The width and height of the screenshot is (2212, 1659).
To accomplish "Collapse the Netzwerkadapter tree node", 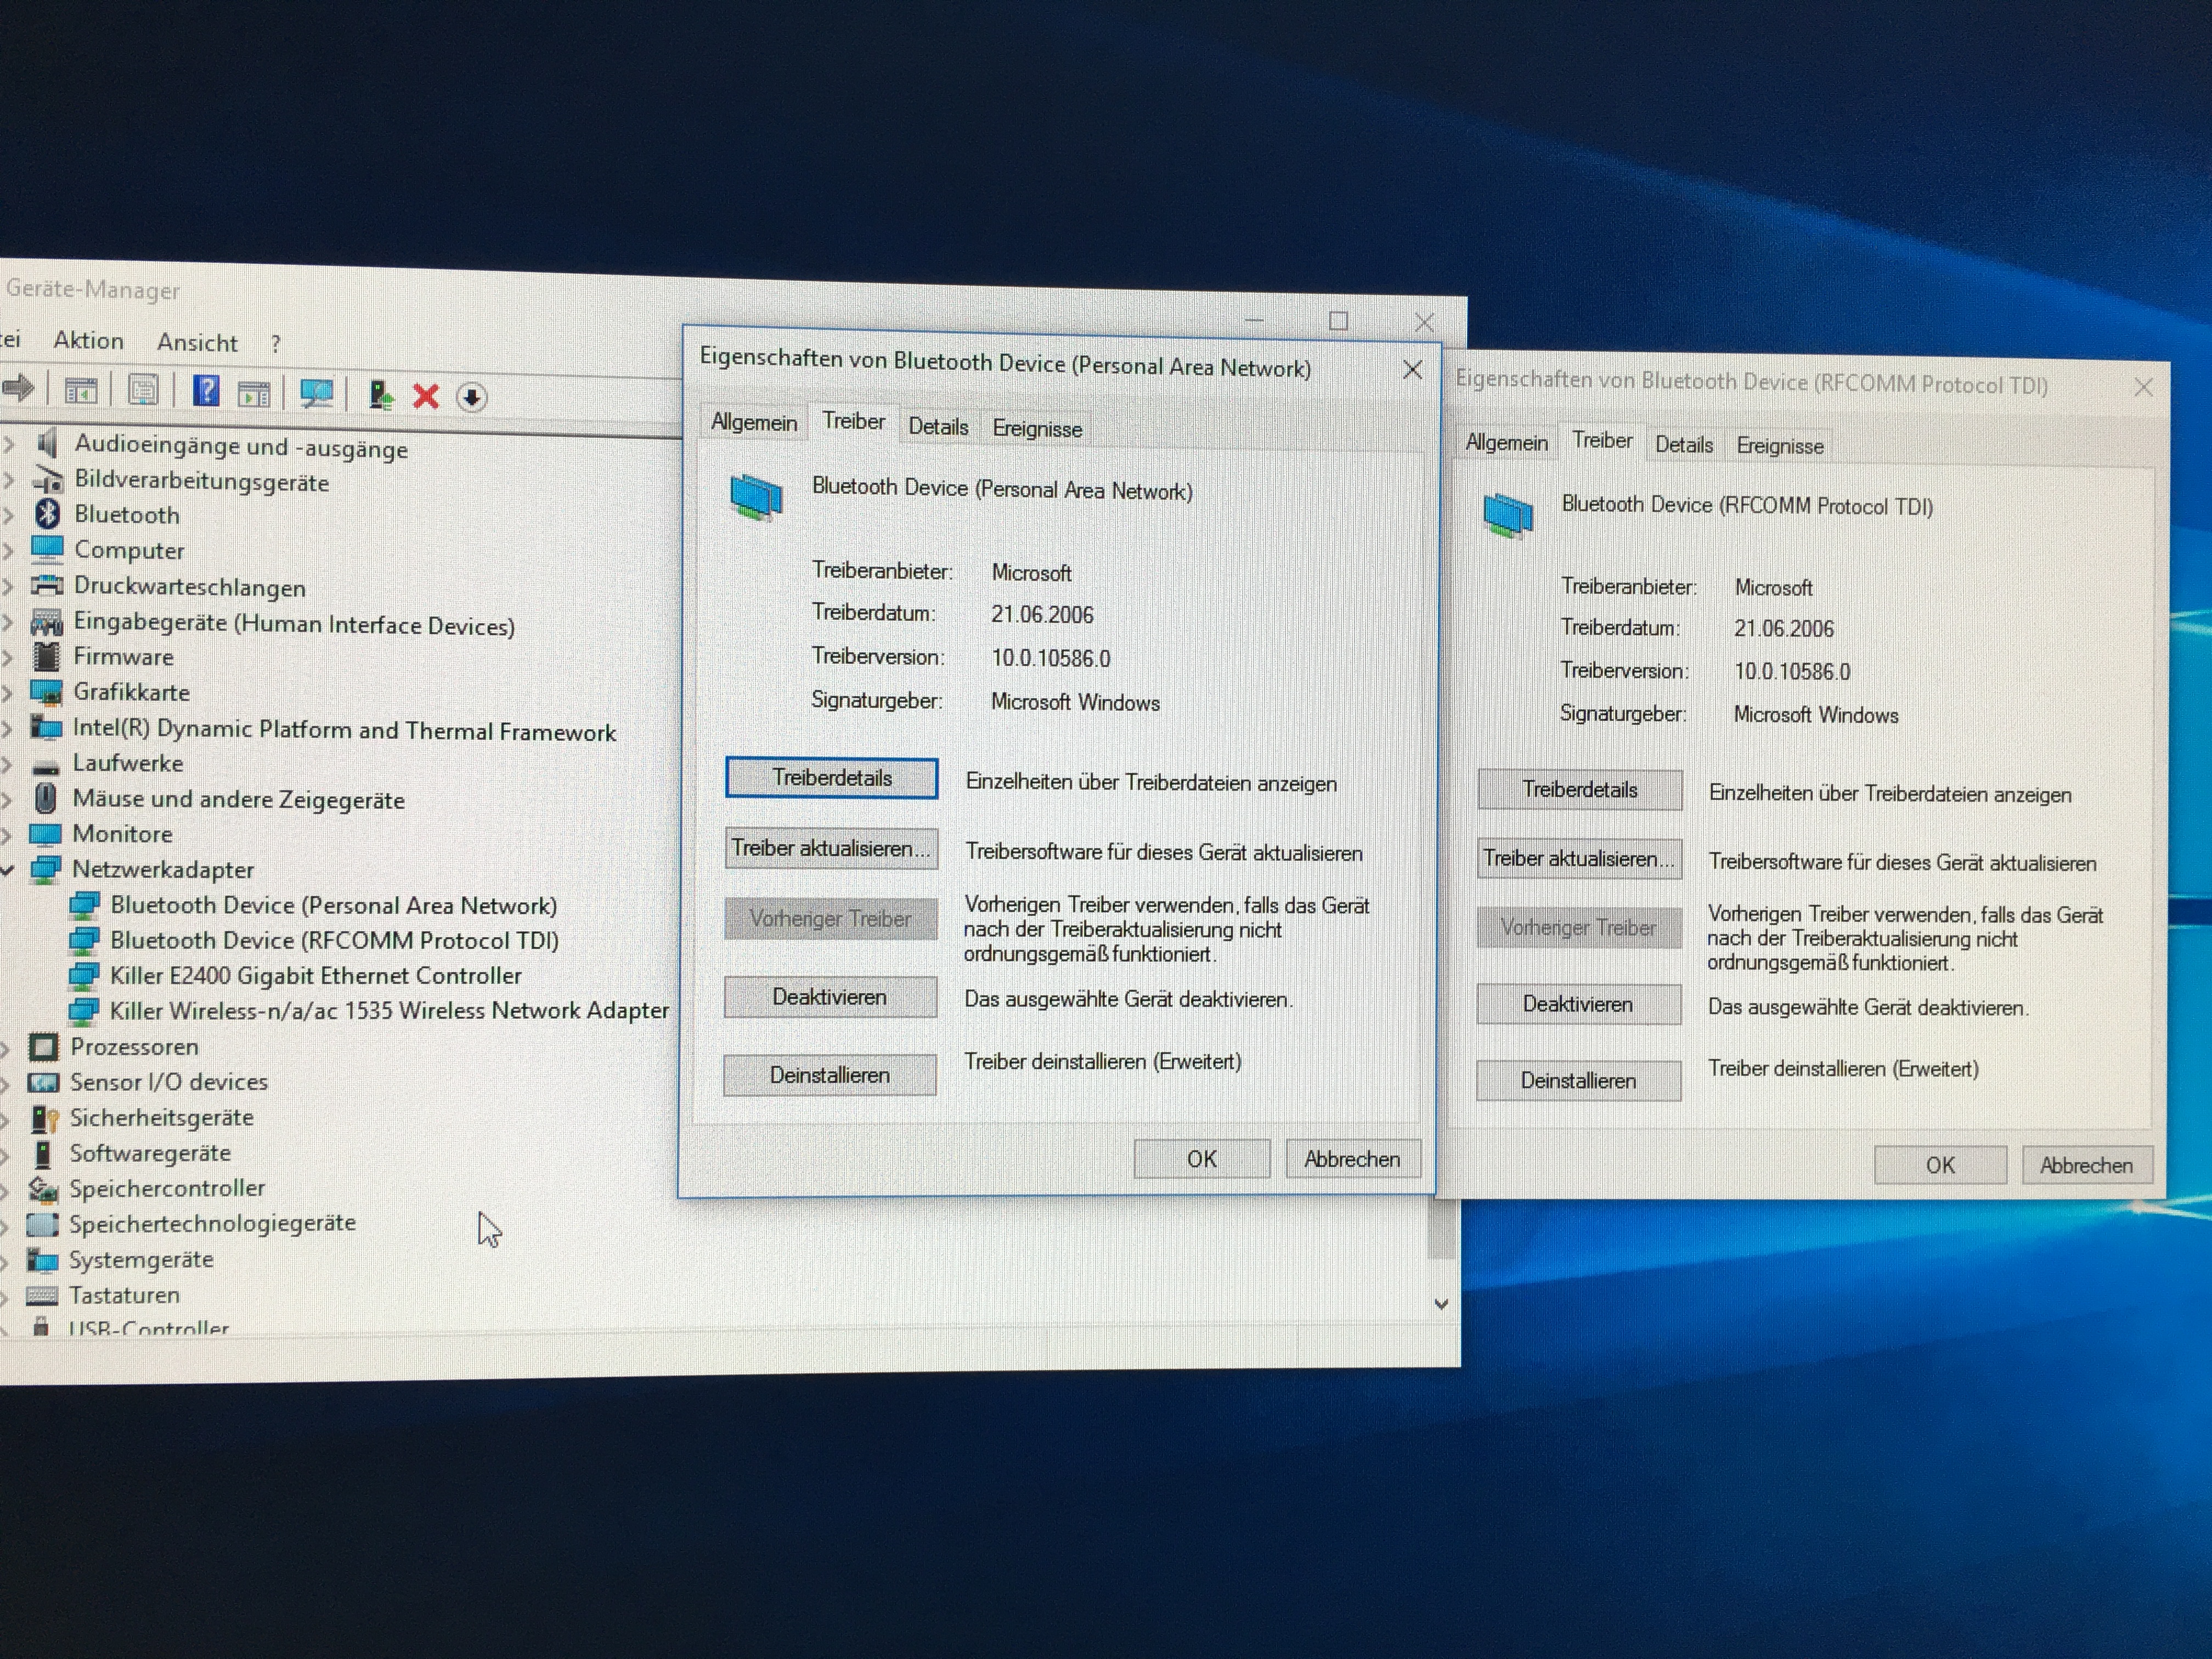I will point(8,871).
